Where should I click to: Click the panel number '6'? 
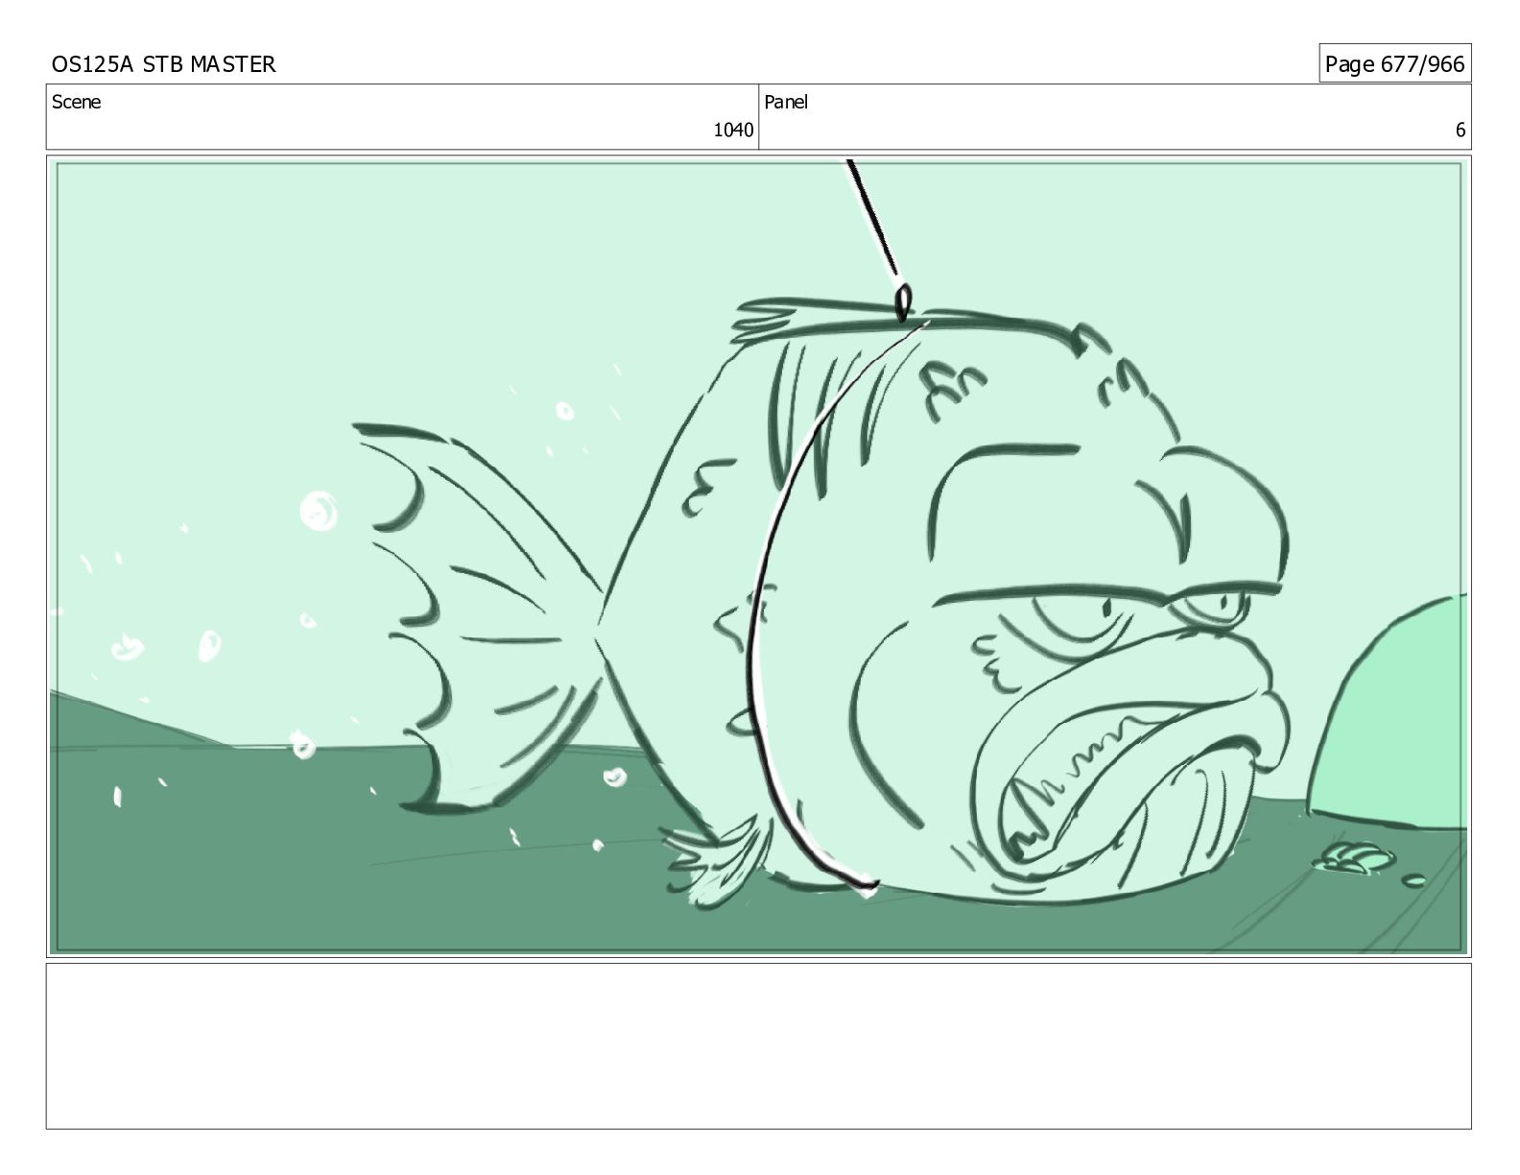1461,131
